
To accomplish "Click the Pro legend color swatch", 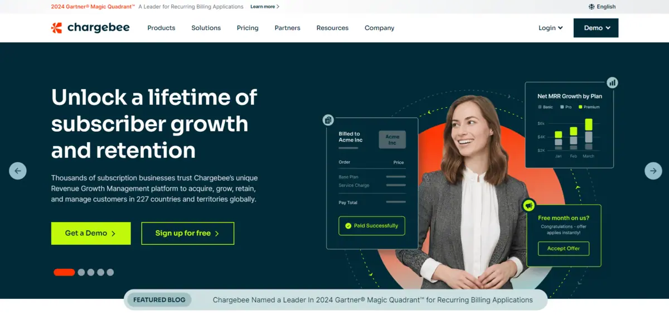I will [562, 107].
